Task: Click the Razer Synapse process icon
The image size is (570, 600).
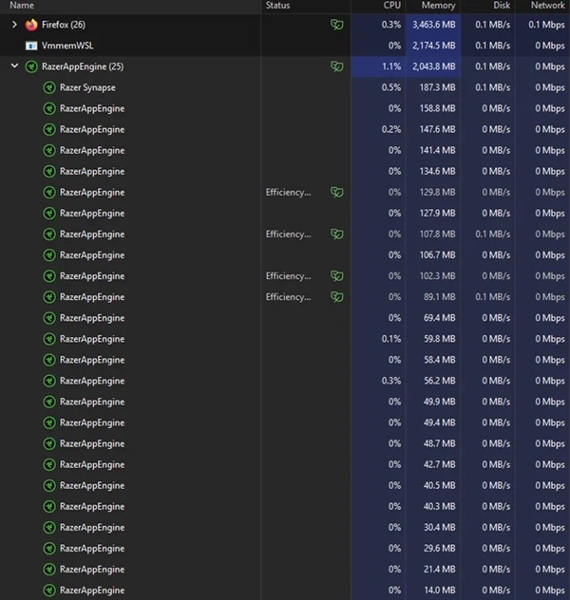Action: [49, 87]
